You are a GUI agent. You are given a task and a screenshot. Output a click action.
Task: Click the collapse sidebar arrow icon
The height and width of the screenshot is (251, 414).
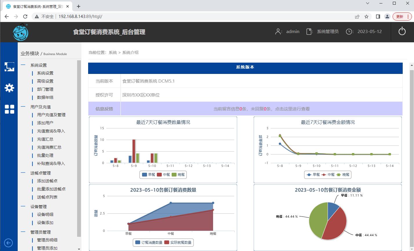point(8,243)
